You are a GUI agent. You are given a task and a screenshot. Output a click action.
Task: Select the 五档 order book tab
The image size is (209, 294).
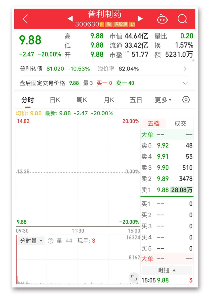pos(153,124)
